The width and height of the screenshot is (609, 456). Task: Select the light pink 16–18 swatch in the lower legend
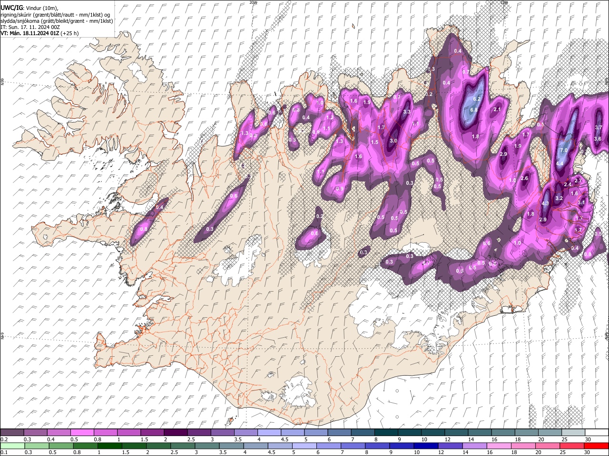(499, 446)
